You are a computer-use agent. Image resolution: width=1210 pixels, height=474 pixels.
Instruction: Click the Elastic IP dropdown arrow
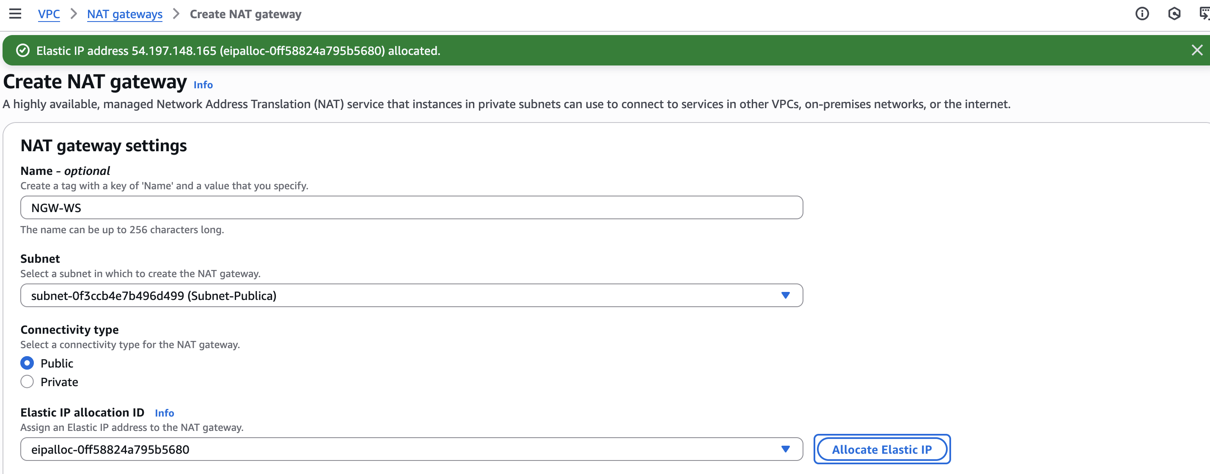click(785, 449)
